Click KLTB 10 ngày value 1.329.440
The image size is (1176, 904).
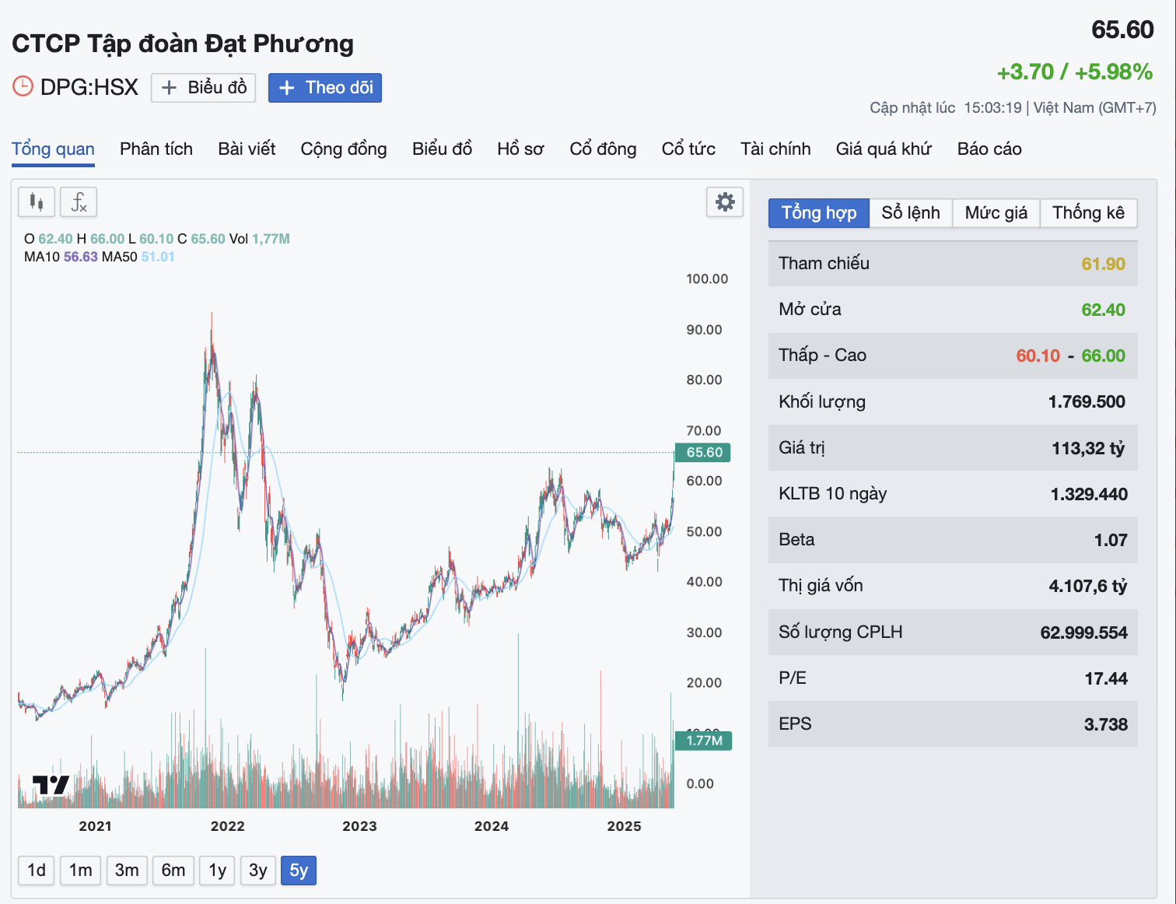click(1089, 494)
